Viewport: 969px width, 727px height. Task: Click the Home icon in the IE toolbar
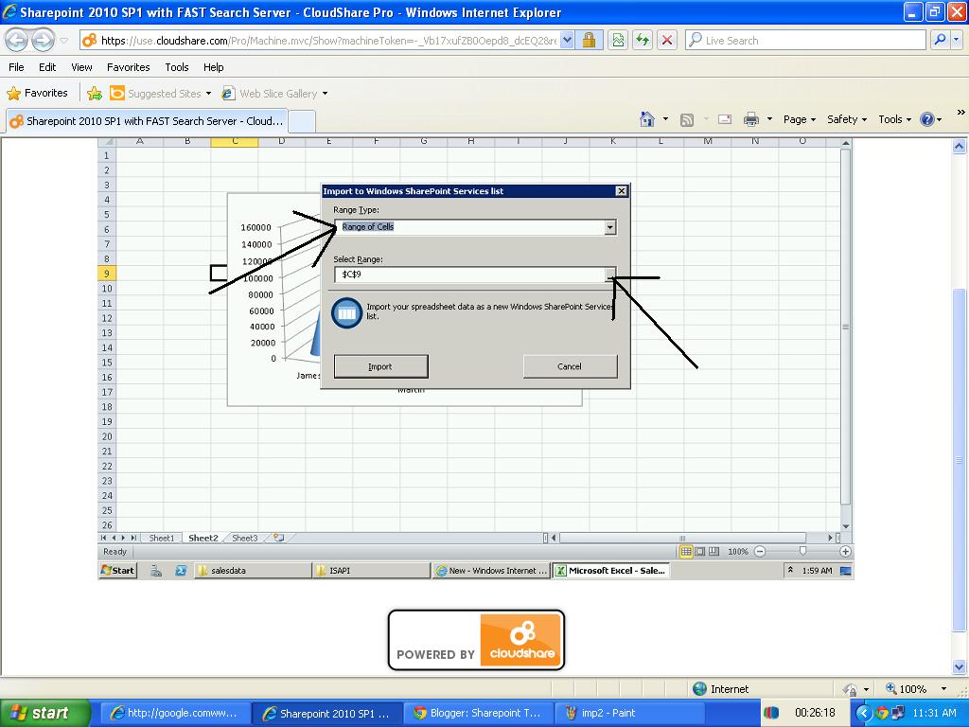click(647, 119)
